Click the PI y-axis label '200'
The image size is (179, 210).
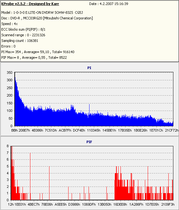(9, 96)
